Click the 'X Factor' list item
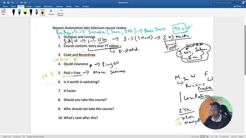246x138 pixels. (x=70, y=91)
